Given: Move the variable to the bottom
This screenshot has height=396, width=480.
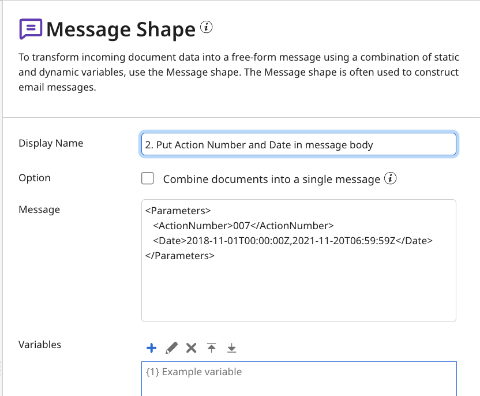Looking at the screenshot, I should point(231,348).
